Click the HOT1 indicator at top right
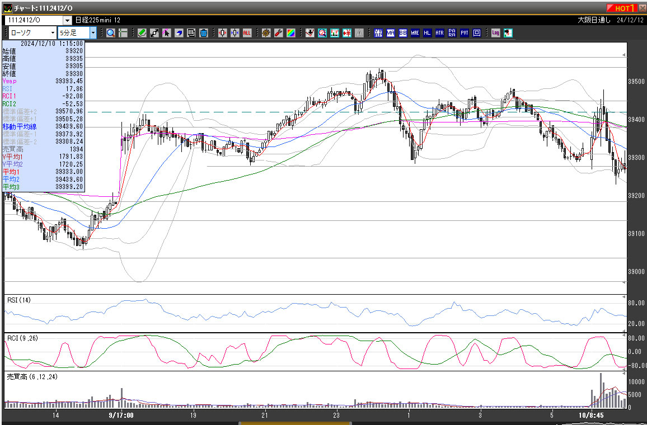This screenshot has width=647, height=425. click(x=622, y=8)
